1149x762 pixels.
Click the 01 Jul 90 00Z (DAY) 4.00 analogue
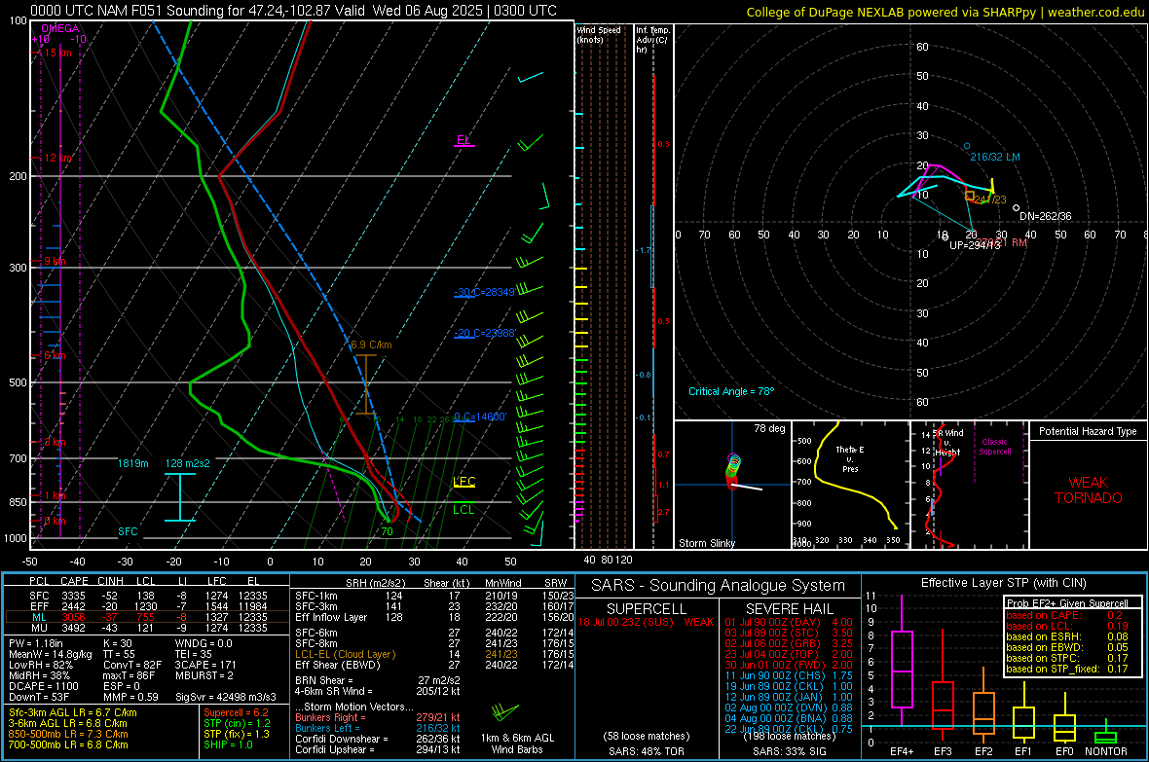[789, 622]
